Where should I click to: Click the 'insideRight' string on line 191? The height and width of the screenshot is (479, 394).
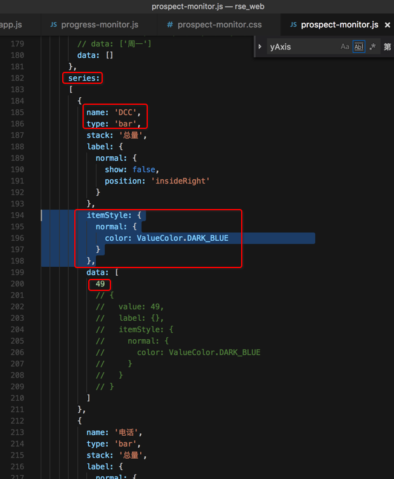click(x=180, y=181)
